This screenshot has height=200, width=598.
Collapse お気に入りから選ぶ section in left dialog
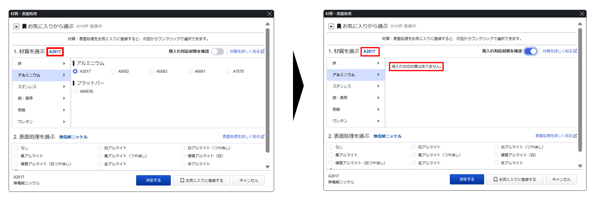(16, 27)
